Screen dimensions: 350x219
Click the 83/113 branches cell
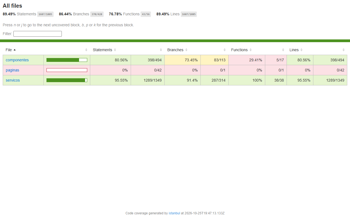tap(214, 60)
